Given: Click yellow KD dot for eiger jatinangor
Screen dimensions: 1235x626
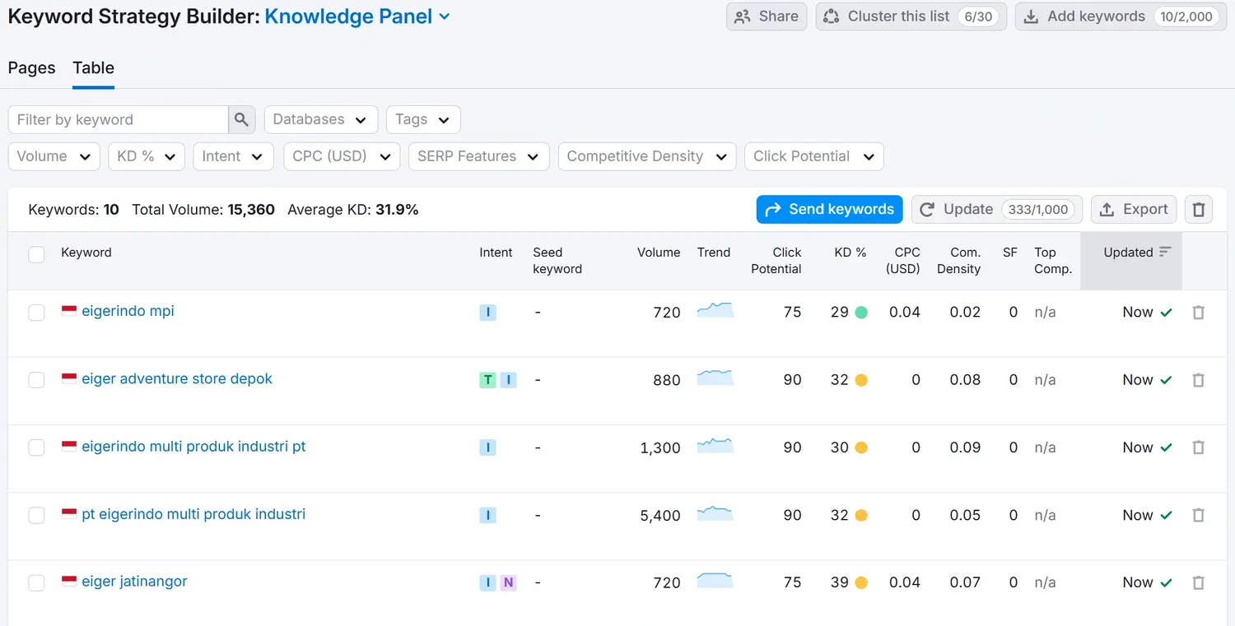Looking at the screenshot, I should (861, 582).
